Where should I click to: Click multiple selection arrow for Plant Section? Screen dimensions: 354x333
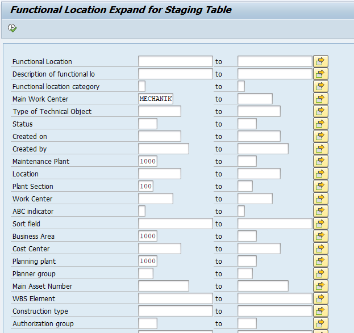click(x=320, y=186)
